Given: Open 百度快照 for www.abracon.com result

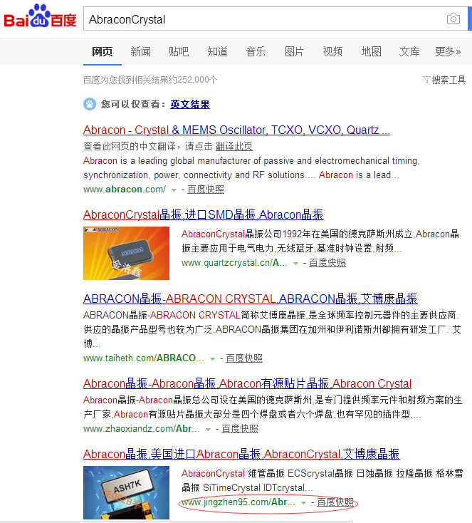Looking at the screenshot, I should pos(206,189).
